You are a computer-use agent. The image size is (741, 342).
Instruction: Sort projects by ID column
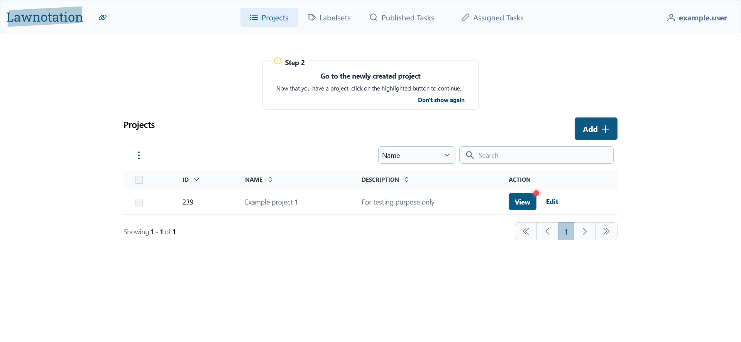click(x=191, y=179)
